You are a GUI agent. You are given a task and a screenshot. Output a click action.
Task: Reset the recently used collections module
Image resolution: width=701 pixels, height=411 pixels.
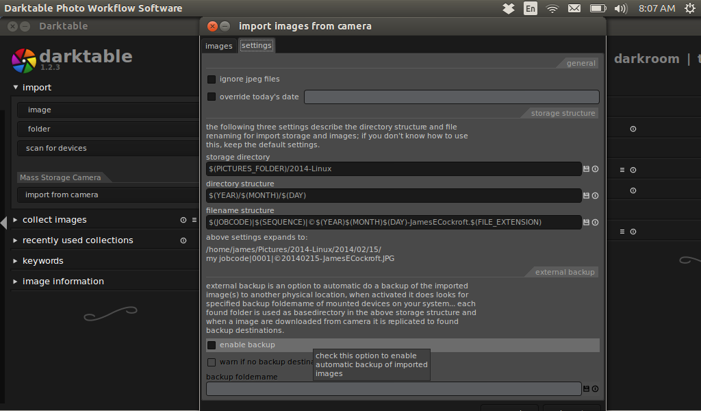(x=183, y=241)
